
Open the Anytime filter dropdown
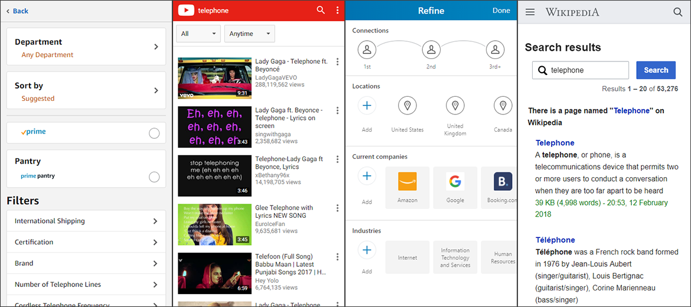coord(249,34)
